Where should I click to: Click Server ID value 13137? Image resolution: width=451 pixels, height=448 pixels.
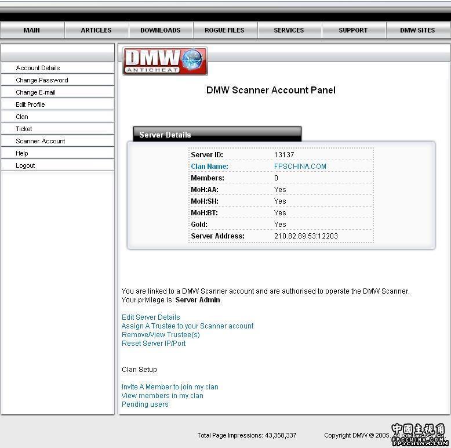tap(284, 155)
